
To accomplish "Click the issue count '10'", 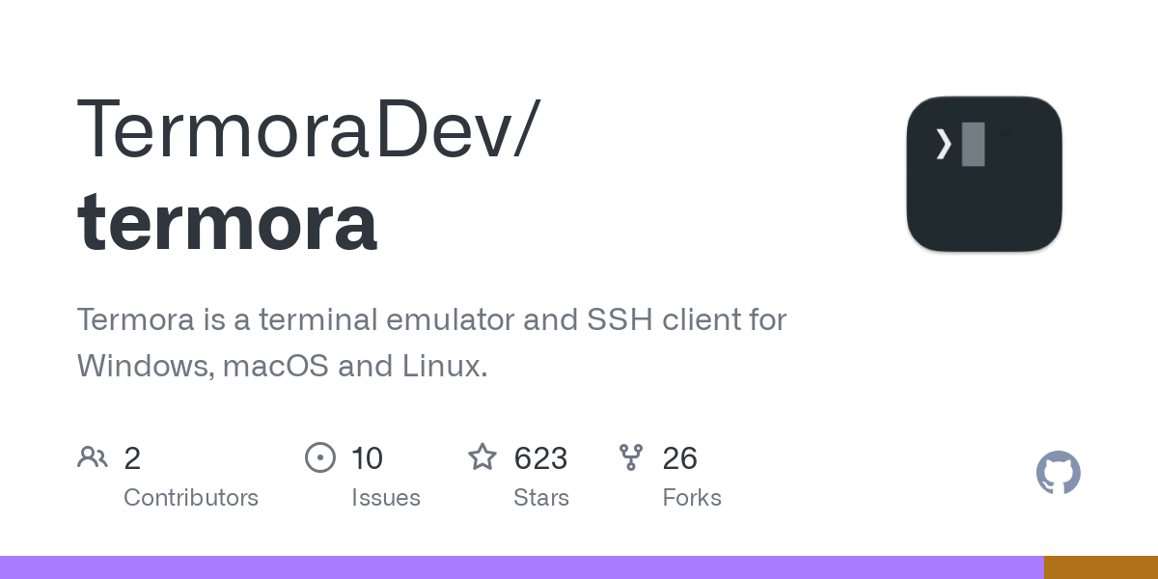I will tap(368, 457).
